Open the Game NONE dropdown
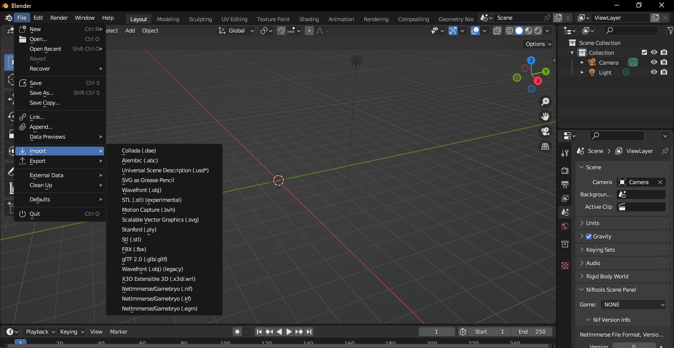The width and height of the screenshot is (674, 348). pyautogui.click(x=634, y=305)
